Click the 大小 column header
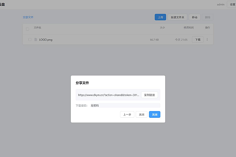Viewport: 236px width, 157px height. pyautogui.click(x=162, y=27)
